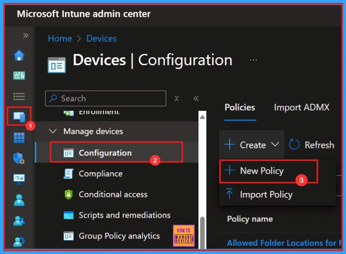Image resolution: width=346 pixels, height=254 pixels.
Task: Select Configuration in Manage devices
Action: coord(117,153)
